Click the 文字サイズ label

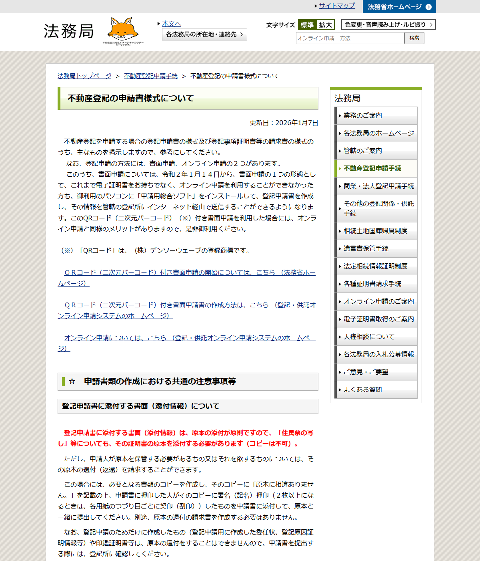[280, 25]
